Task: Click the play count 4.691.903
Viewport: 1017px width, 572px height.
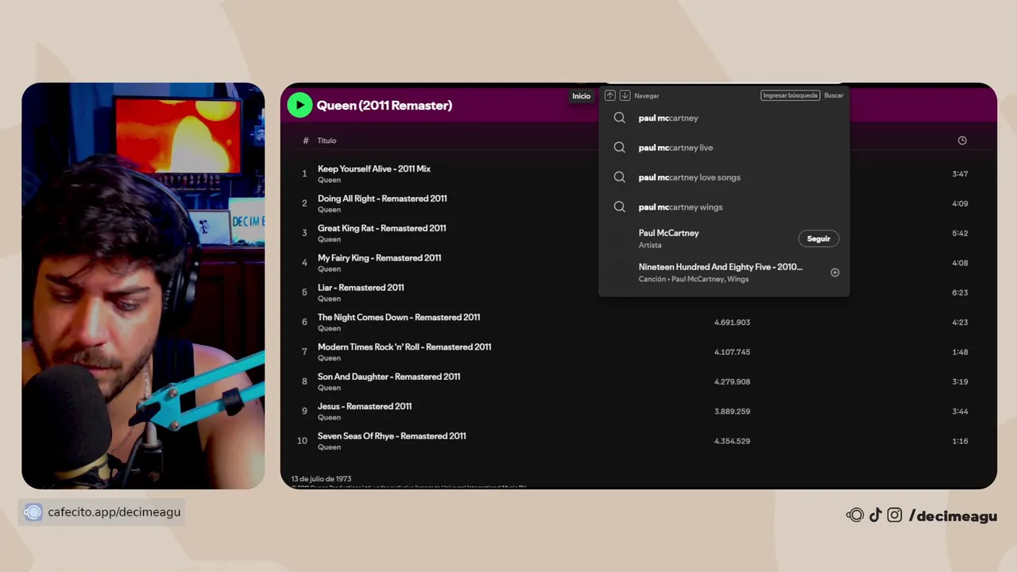Action: tap(732, 323)
